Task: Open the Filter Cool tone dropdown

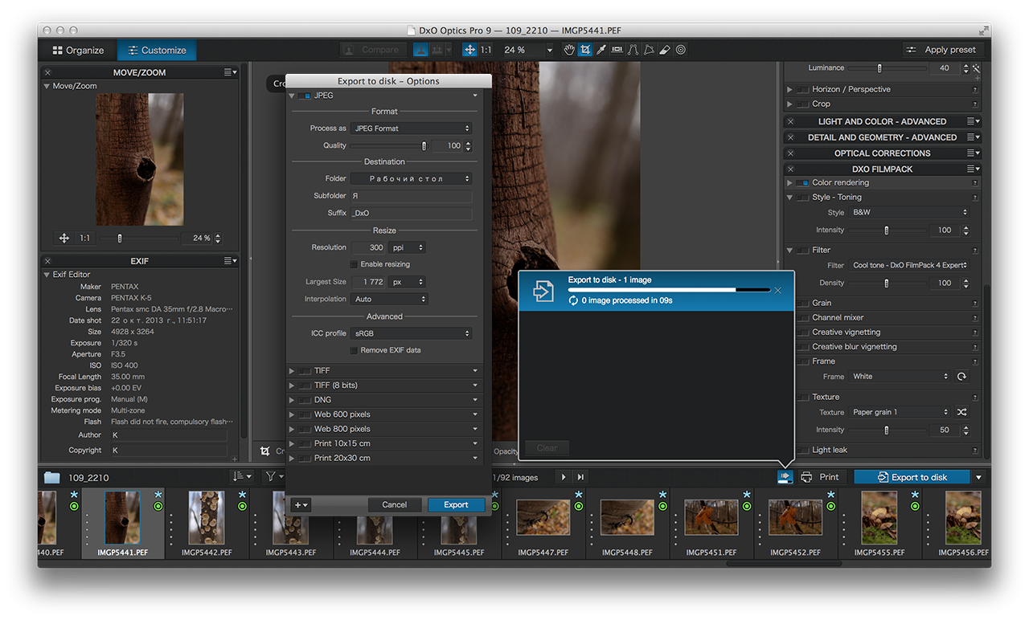Action: [909, 265]
